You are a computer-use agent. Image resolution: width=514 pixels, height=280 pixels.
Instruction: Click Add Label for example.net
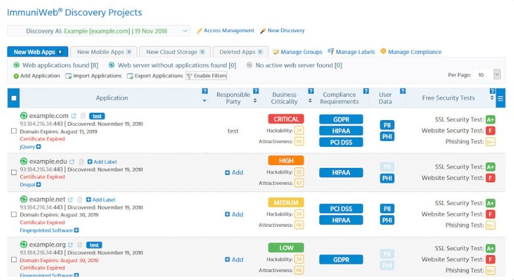click(100, 200)
